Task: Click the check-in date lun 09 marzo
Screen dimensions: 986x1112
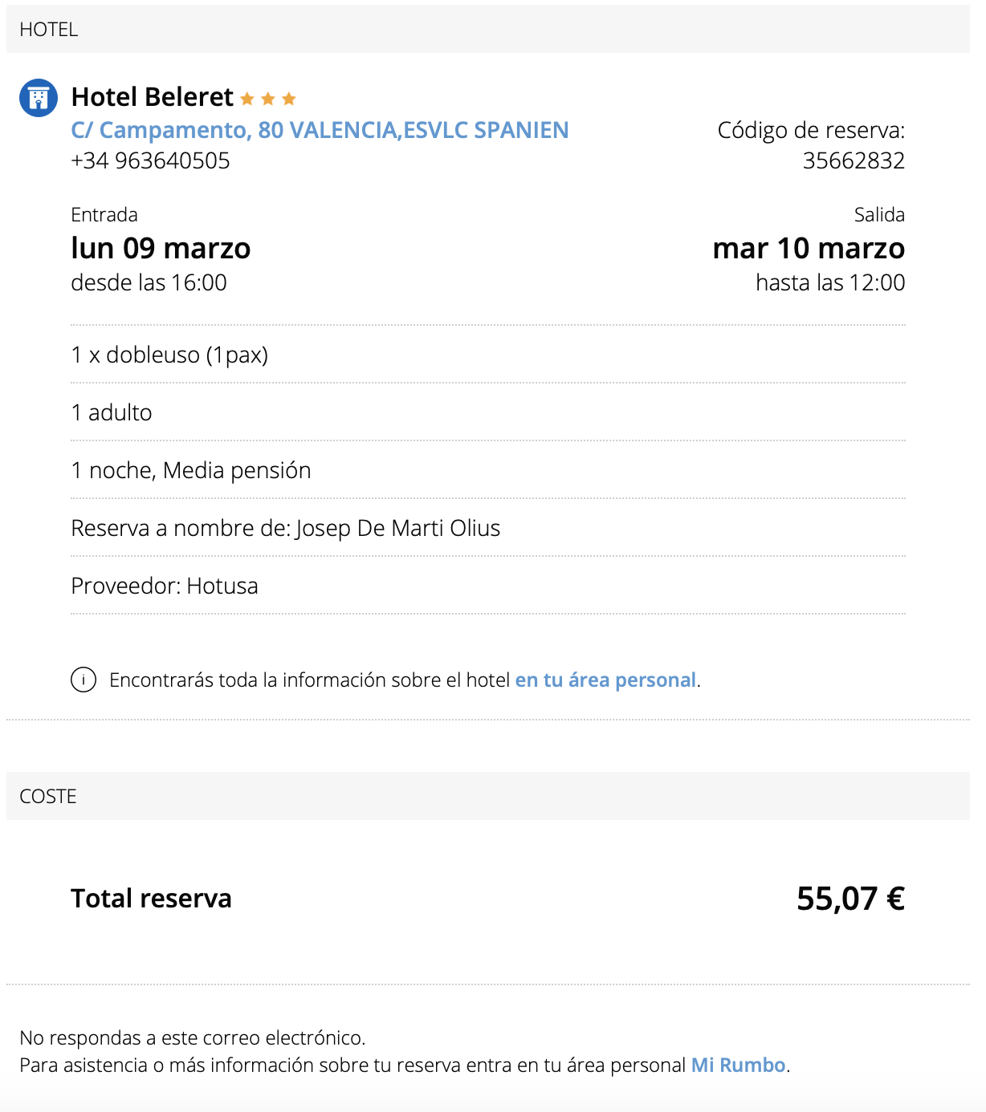Action: coord(161,249)
